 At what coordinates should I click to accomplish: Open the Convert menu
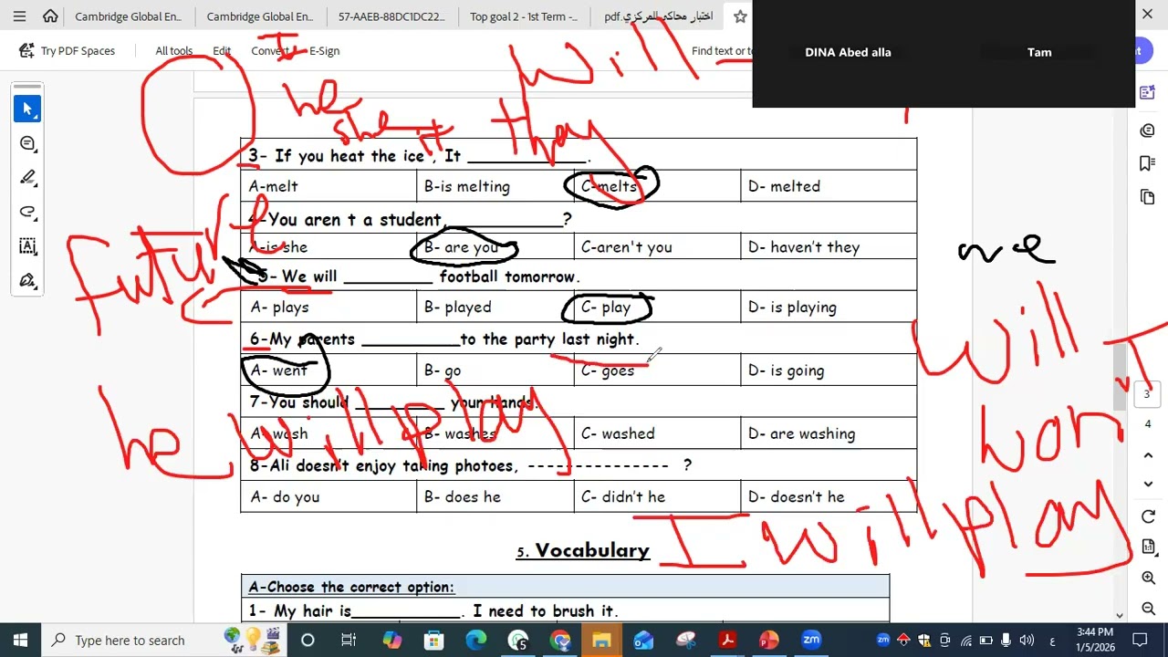(270, 51)
